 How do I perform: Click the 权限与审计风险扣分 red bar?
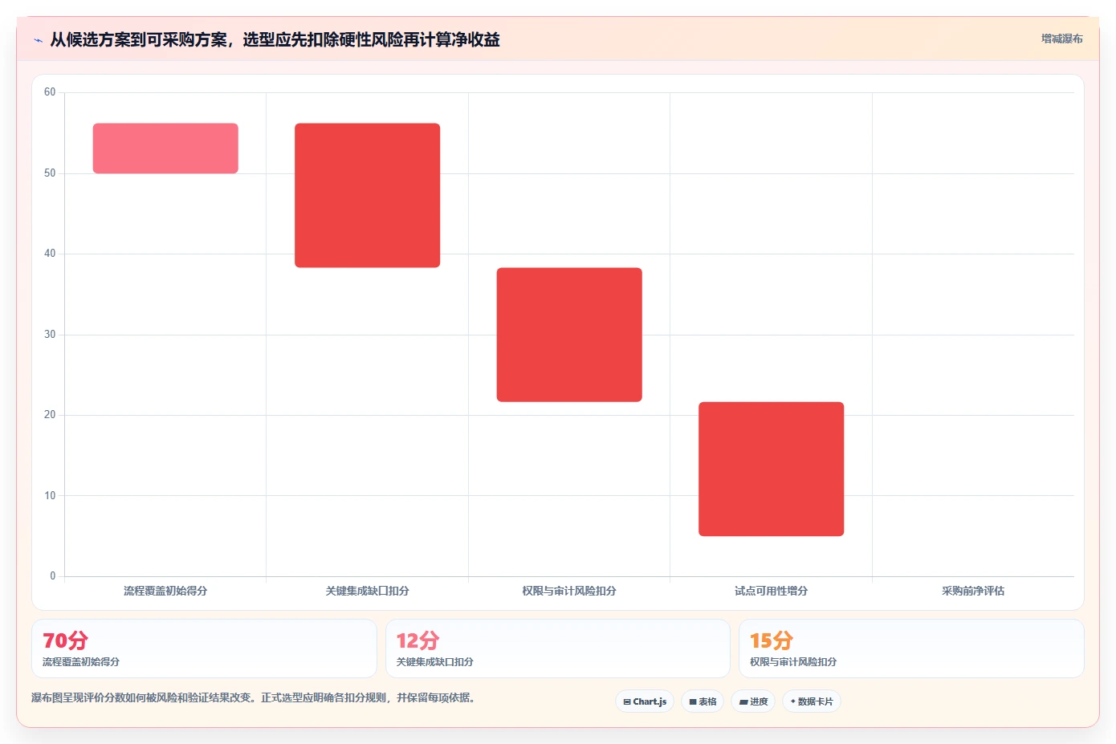569,335
